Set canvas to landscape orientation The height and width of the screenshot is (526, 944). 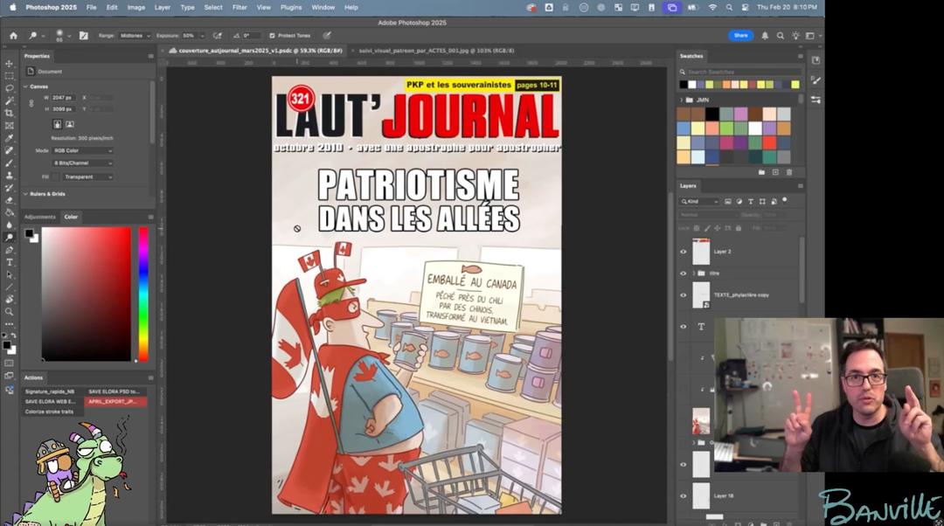[x=70, y=124]
